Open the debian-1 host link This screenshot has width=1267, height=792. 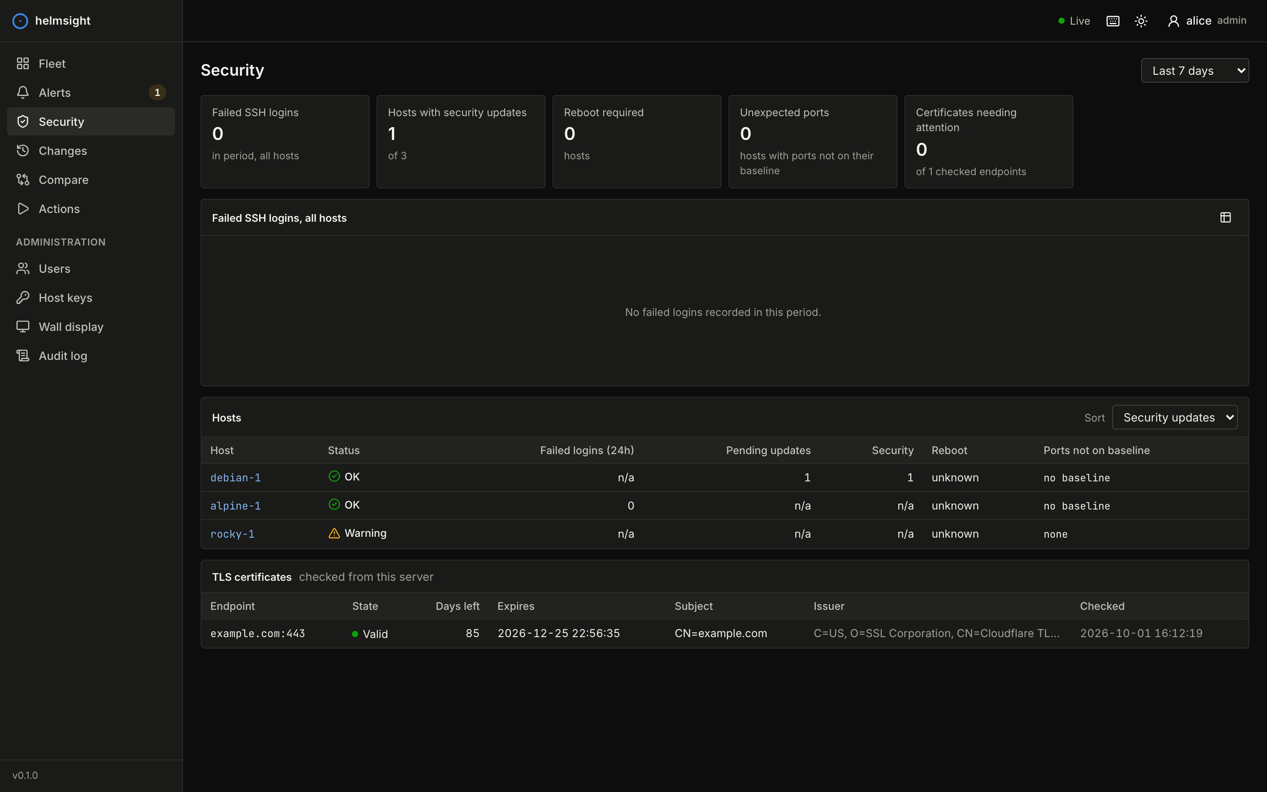[236, 478]
